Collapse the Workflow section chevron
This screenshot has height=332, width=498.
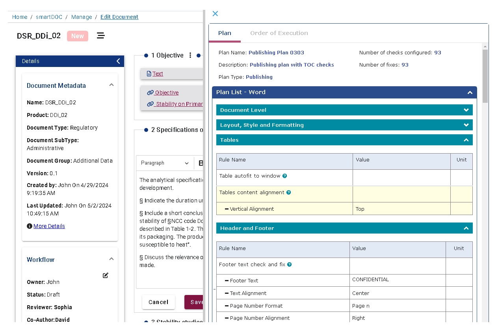(111, 259)
